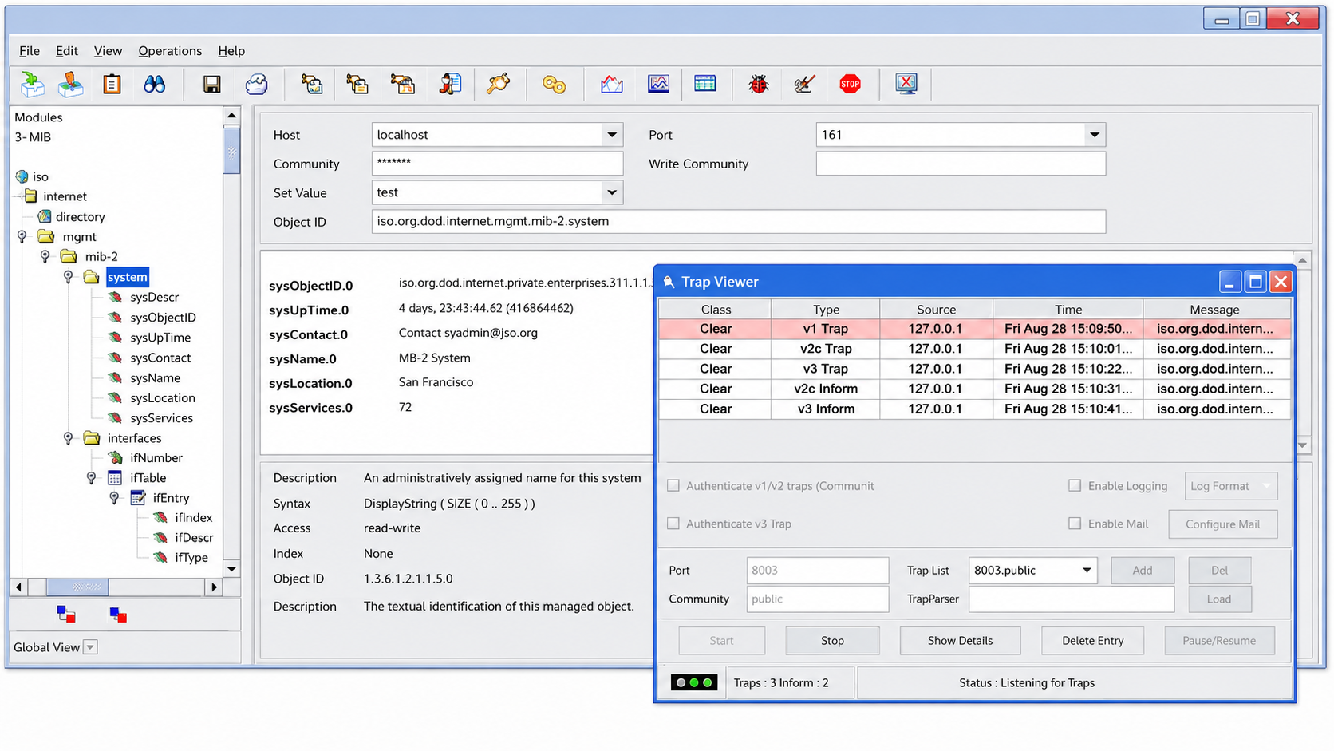The height and width of the screenshot is (751, 1334).
Task: Click the monitor with red X icon
Action: coord(906,84)
